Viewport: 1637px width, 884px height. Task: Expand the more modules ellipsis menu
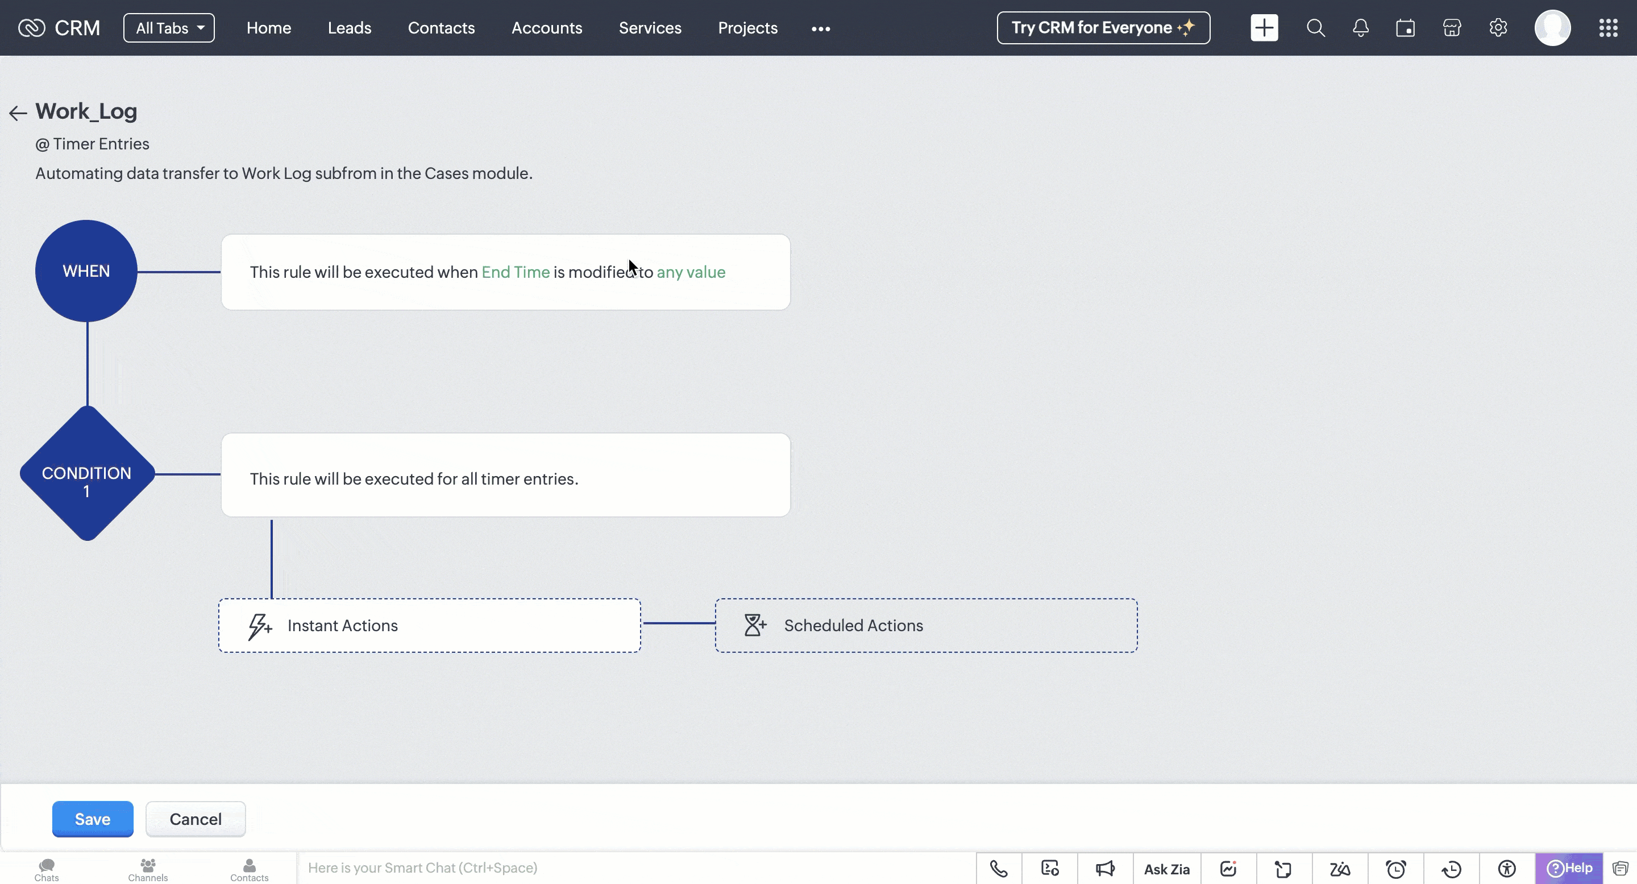pyautogui.click(x=820, y=28)
